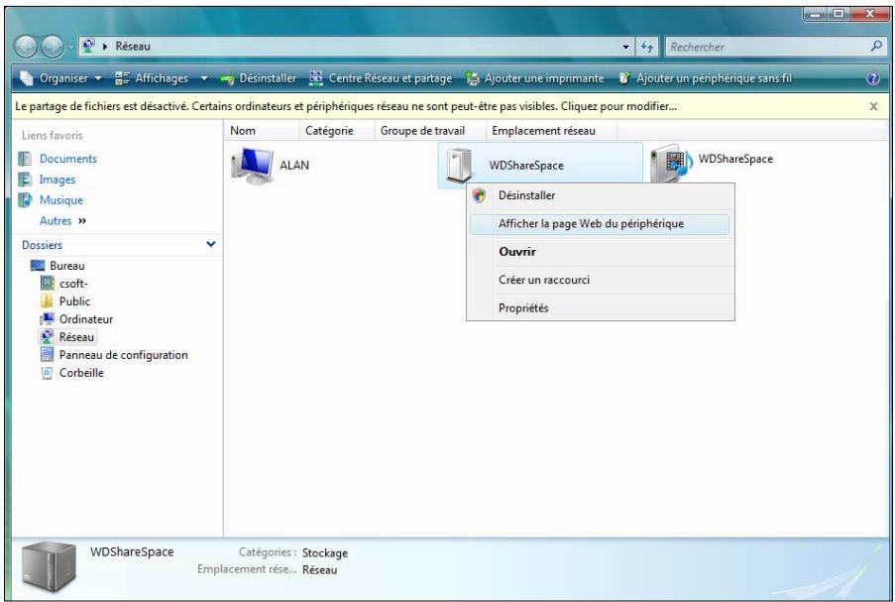Click in the Rechercher search field

[x=767, y=47]
